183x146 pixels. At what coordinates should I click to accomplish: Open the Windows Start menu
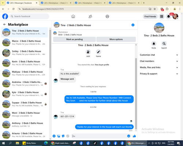click(3, 143)
